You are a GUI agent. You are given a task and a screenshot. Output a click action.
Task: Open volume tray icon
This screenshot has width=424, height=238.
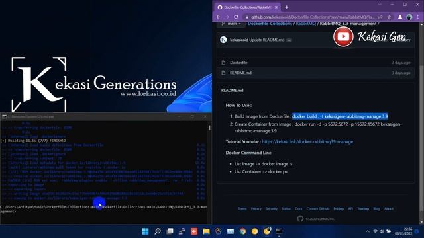click(x=382, y=231)
